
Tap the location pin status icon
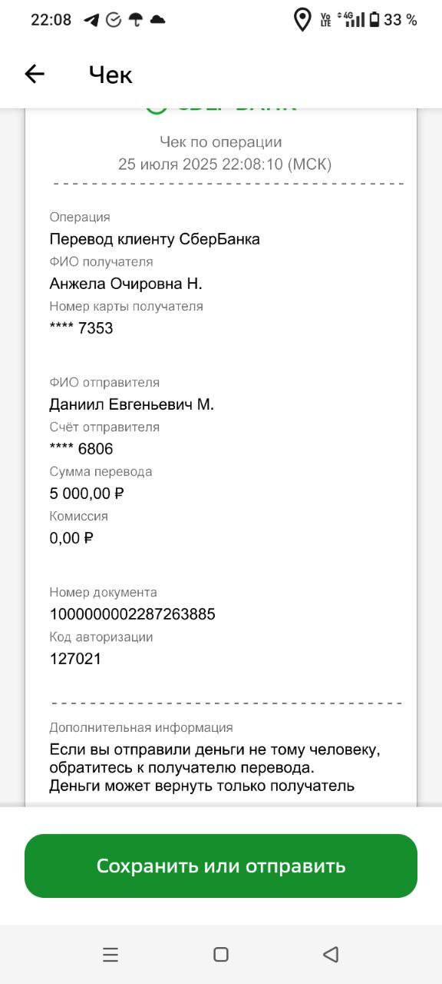[x=303, y=20]
